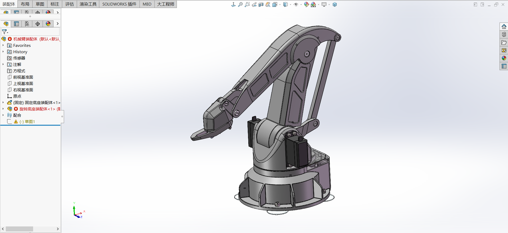Open the View Settings dropdown arrow
Image resolution: width=508 pixels, height=233 pixels.
pyautogui.click(x=329, y=5)
